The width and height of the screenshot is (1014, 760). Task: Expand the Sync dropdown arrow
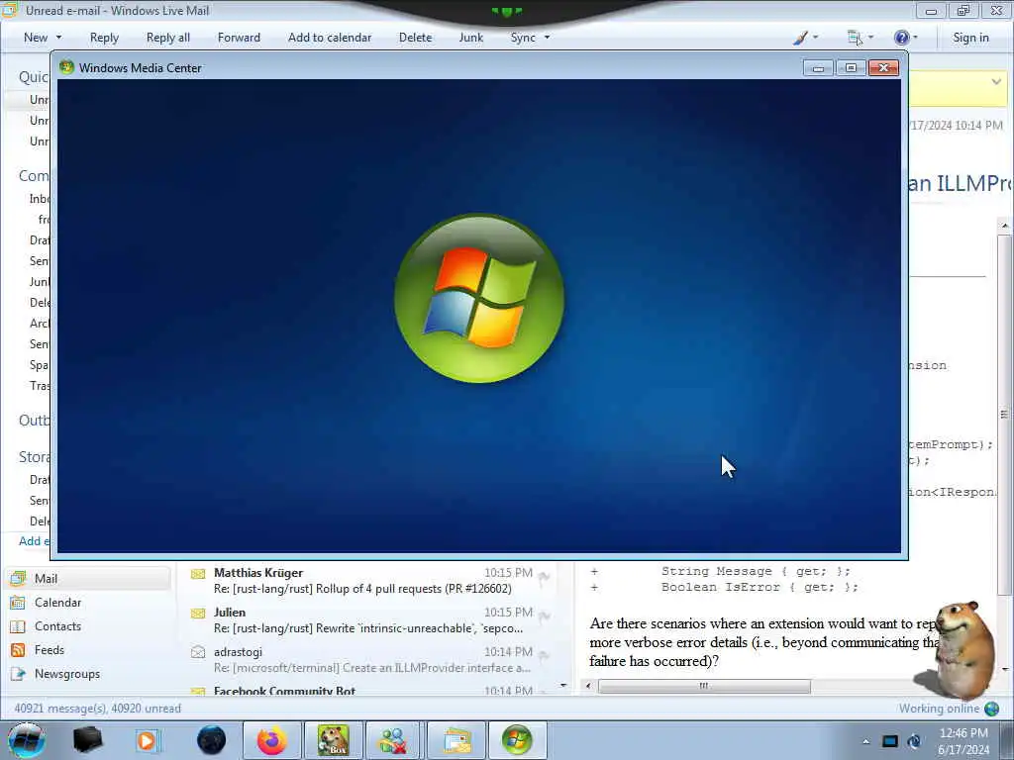547,38
